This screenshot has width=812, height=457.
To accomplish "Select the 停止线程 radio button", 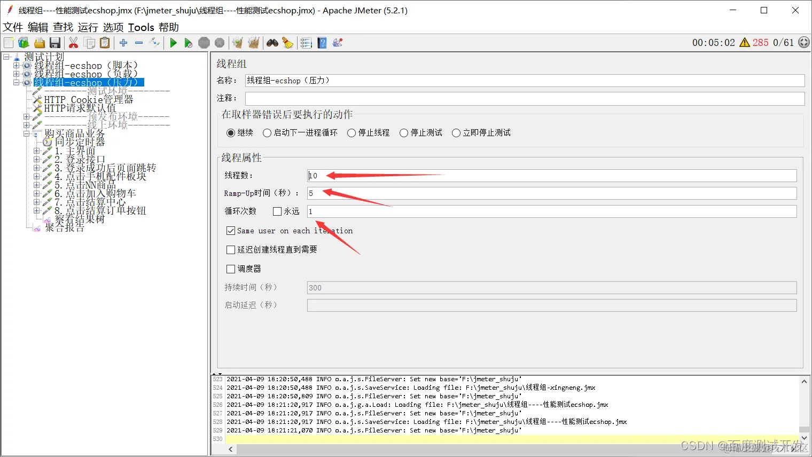I will [x=352, y=133].
